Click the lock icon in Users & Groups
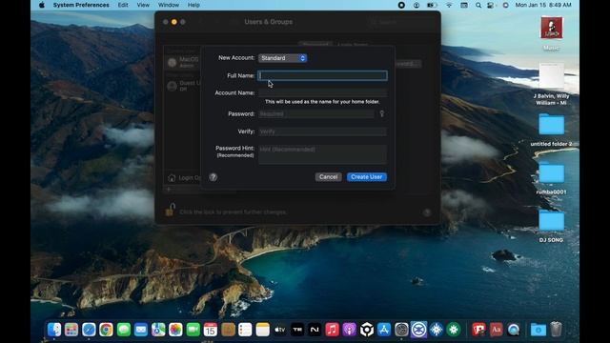The width and height of the screenshot is (610, 343). coord(170,210)
